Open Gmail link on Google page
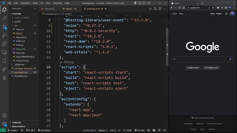 coord(212,14)
